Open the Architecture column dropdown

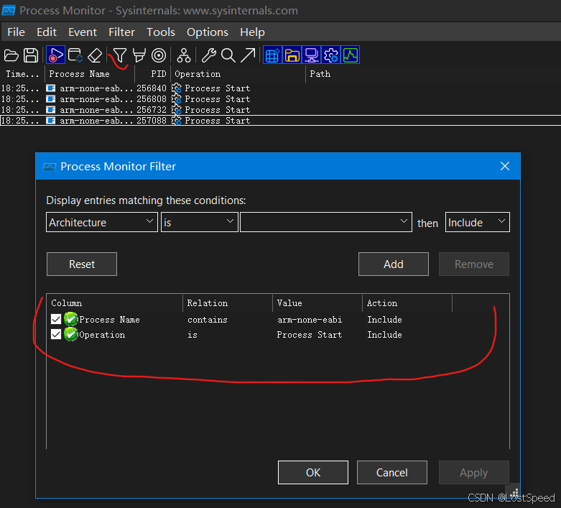tap(102, 222)
